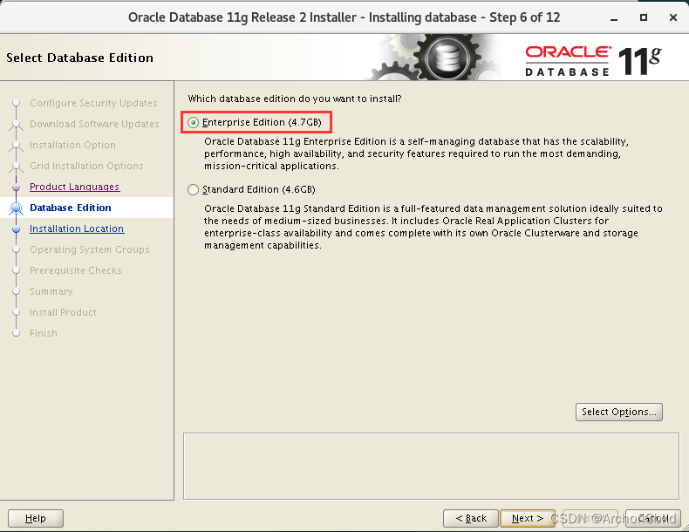Select the Database Edition step entry
The width and height of the screenshot is (689, 532).
[71, 208]
